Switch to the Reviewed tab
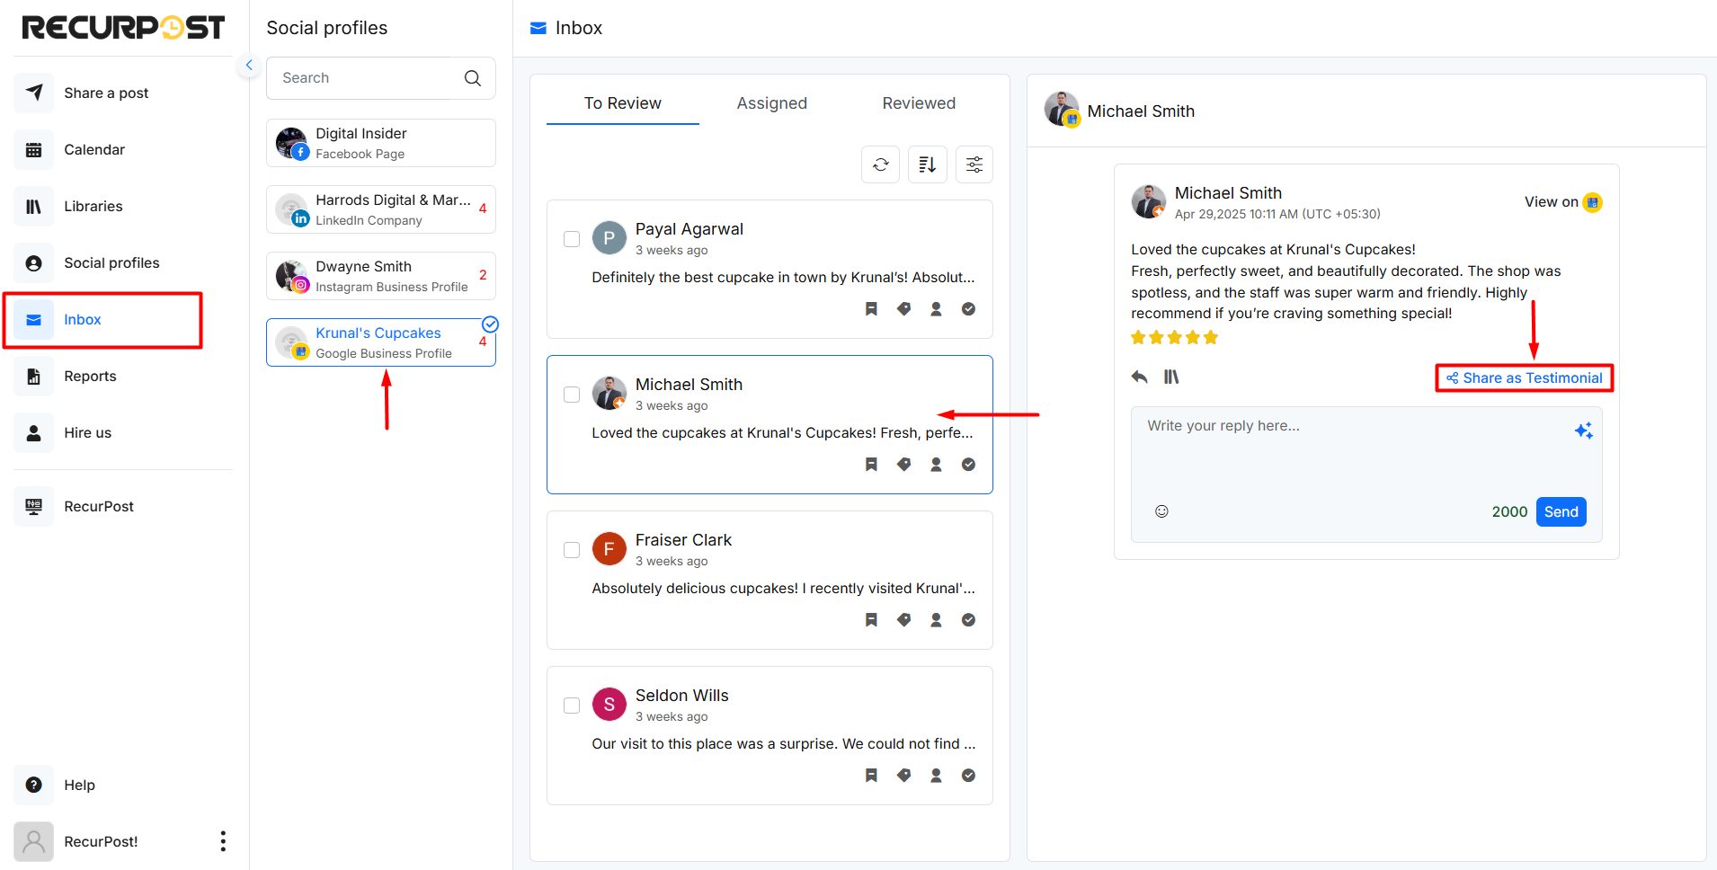1717x870 pixels. pyautogui.click(x=919, y=103)
